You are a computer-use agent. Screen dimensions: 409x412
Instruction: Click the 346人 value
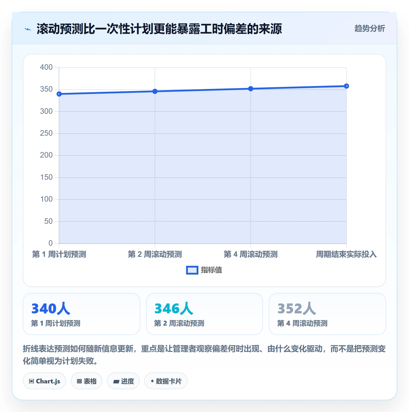tap(174, 309)
